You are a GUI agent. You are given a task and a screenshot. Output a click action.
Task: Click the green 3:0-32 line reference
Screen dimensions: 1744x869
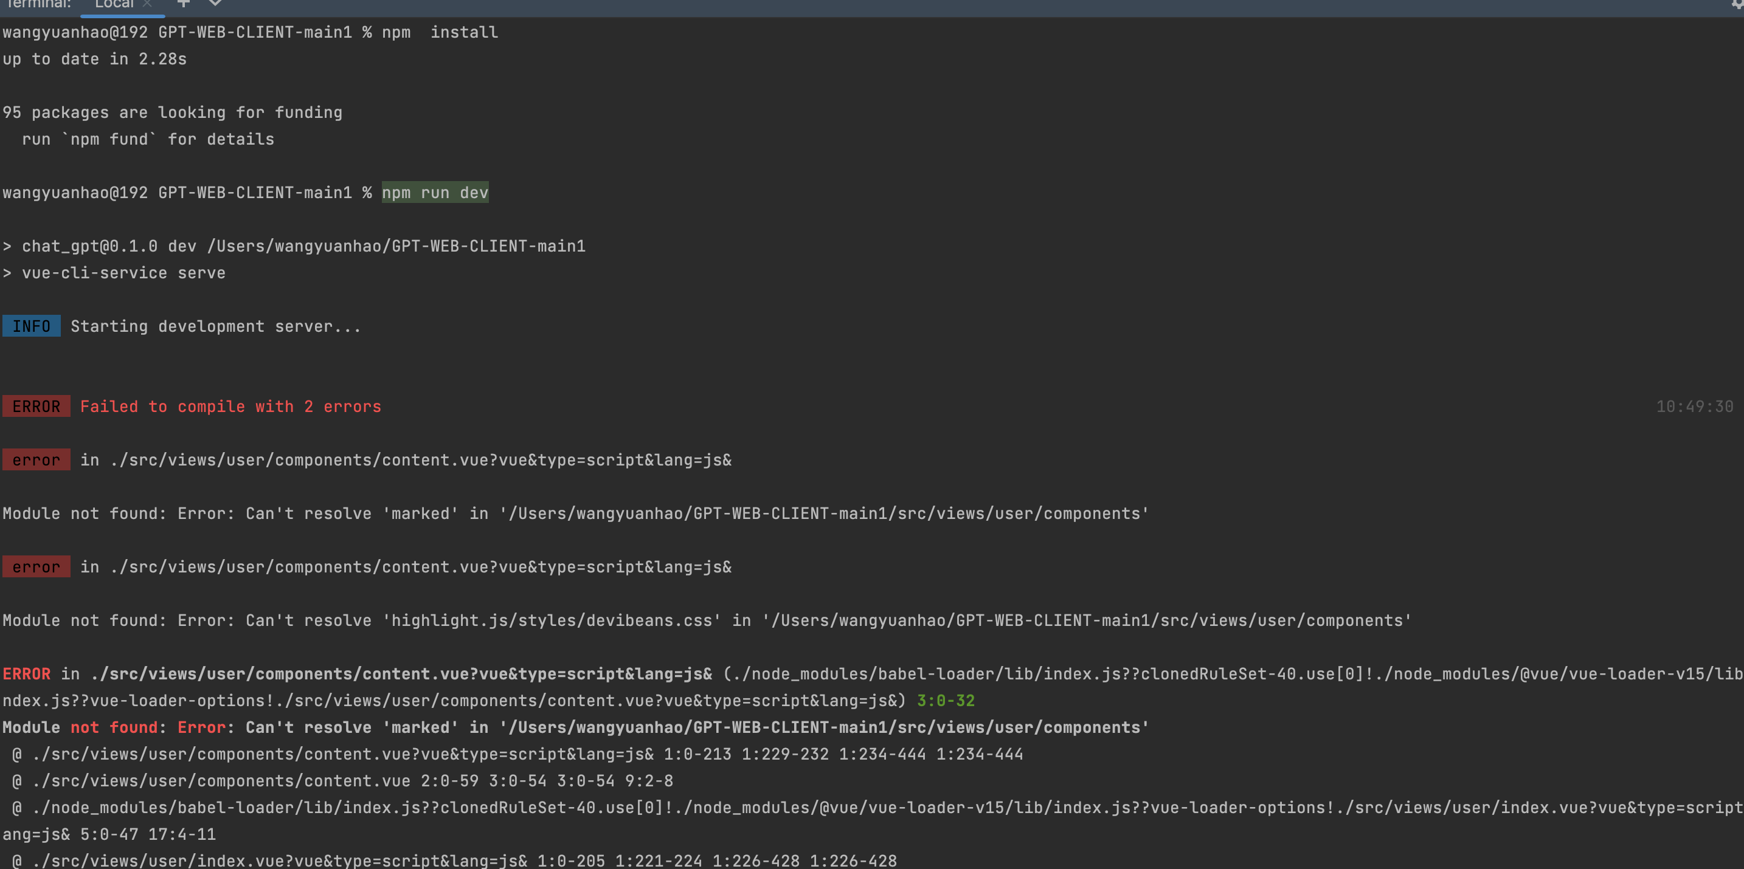click(x=945, y=701)
